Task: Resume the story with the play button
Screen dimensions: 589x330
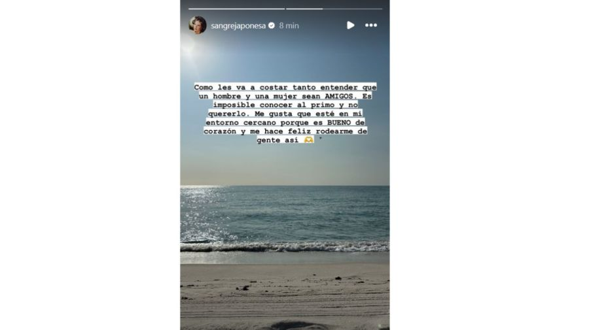Action: click(351, 25)
